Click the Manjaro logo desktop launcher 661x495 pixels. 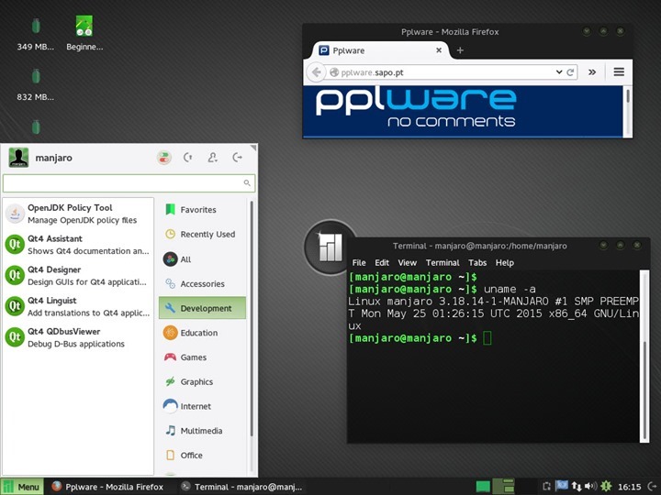330,247
